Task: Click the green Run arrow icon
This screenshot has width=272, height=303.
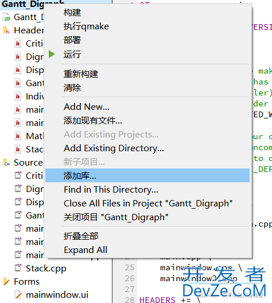Action: [52, 54]
